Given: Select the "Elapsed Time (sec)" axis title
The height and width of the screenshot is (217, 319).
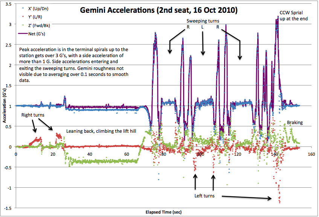Looking at the screenshot, I should click(163, 212).
